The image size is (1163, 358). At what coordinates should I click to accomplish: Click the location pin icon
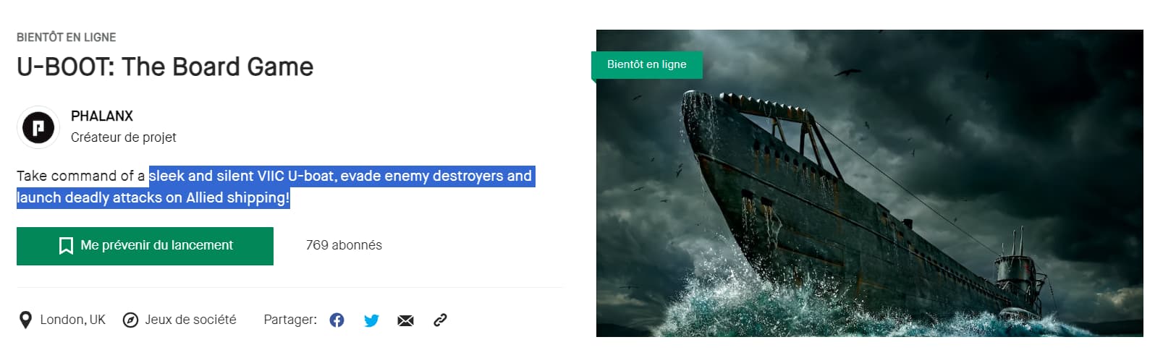[25, 320]
